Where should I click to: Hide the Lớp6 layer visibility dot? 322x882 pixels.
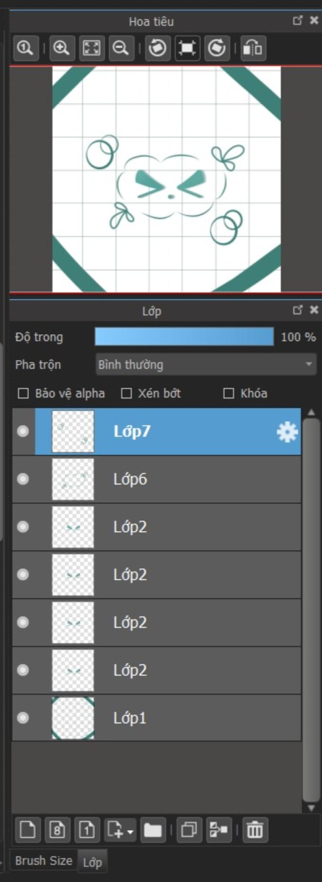23,479
